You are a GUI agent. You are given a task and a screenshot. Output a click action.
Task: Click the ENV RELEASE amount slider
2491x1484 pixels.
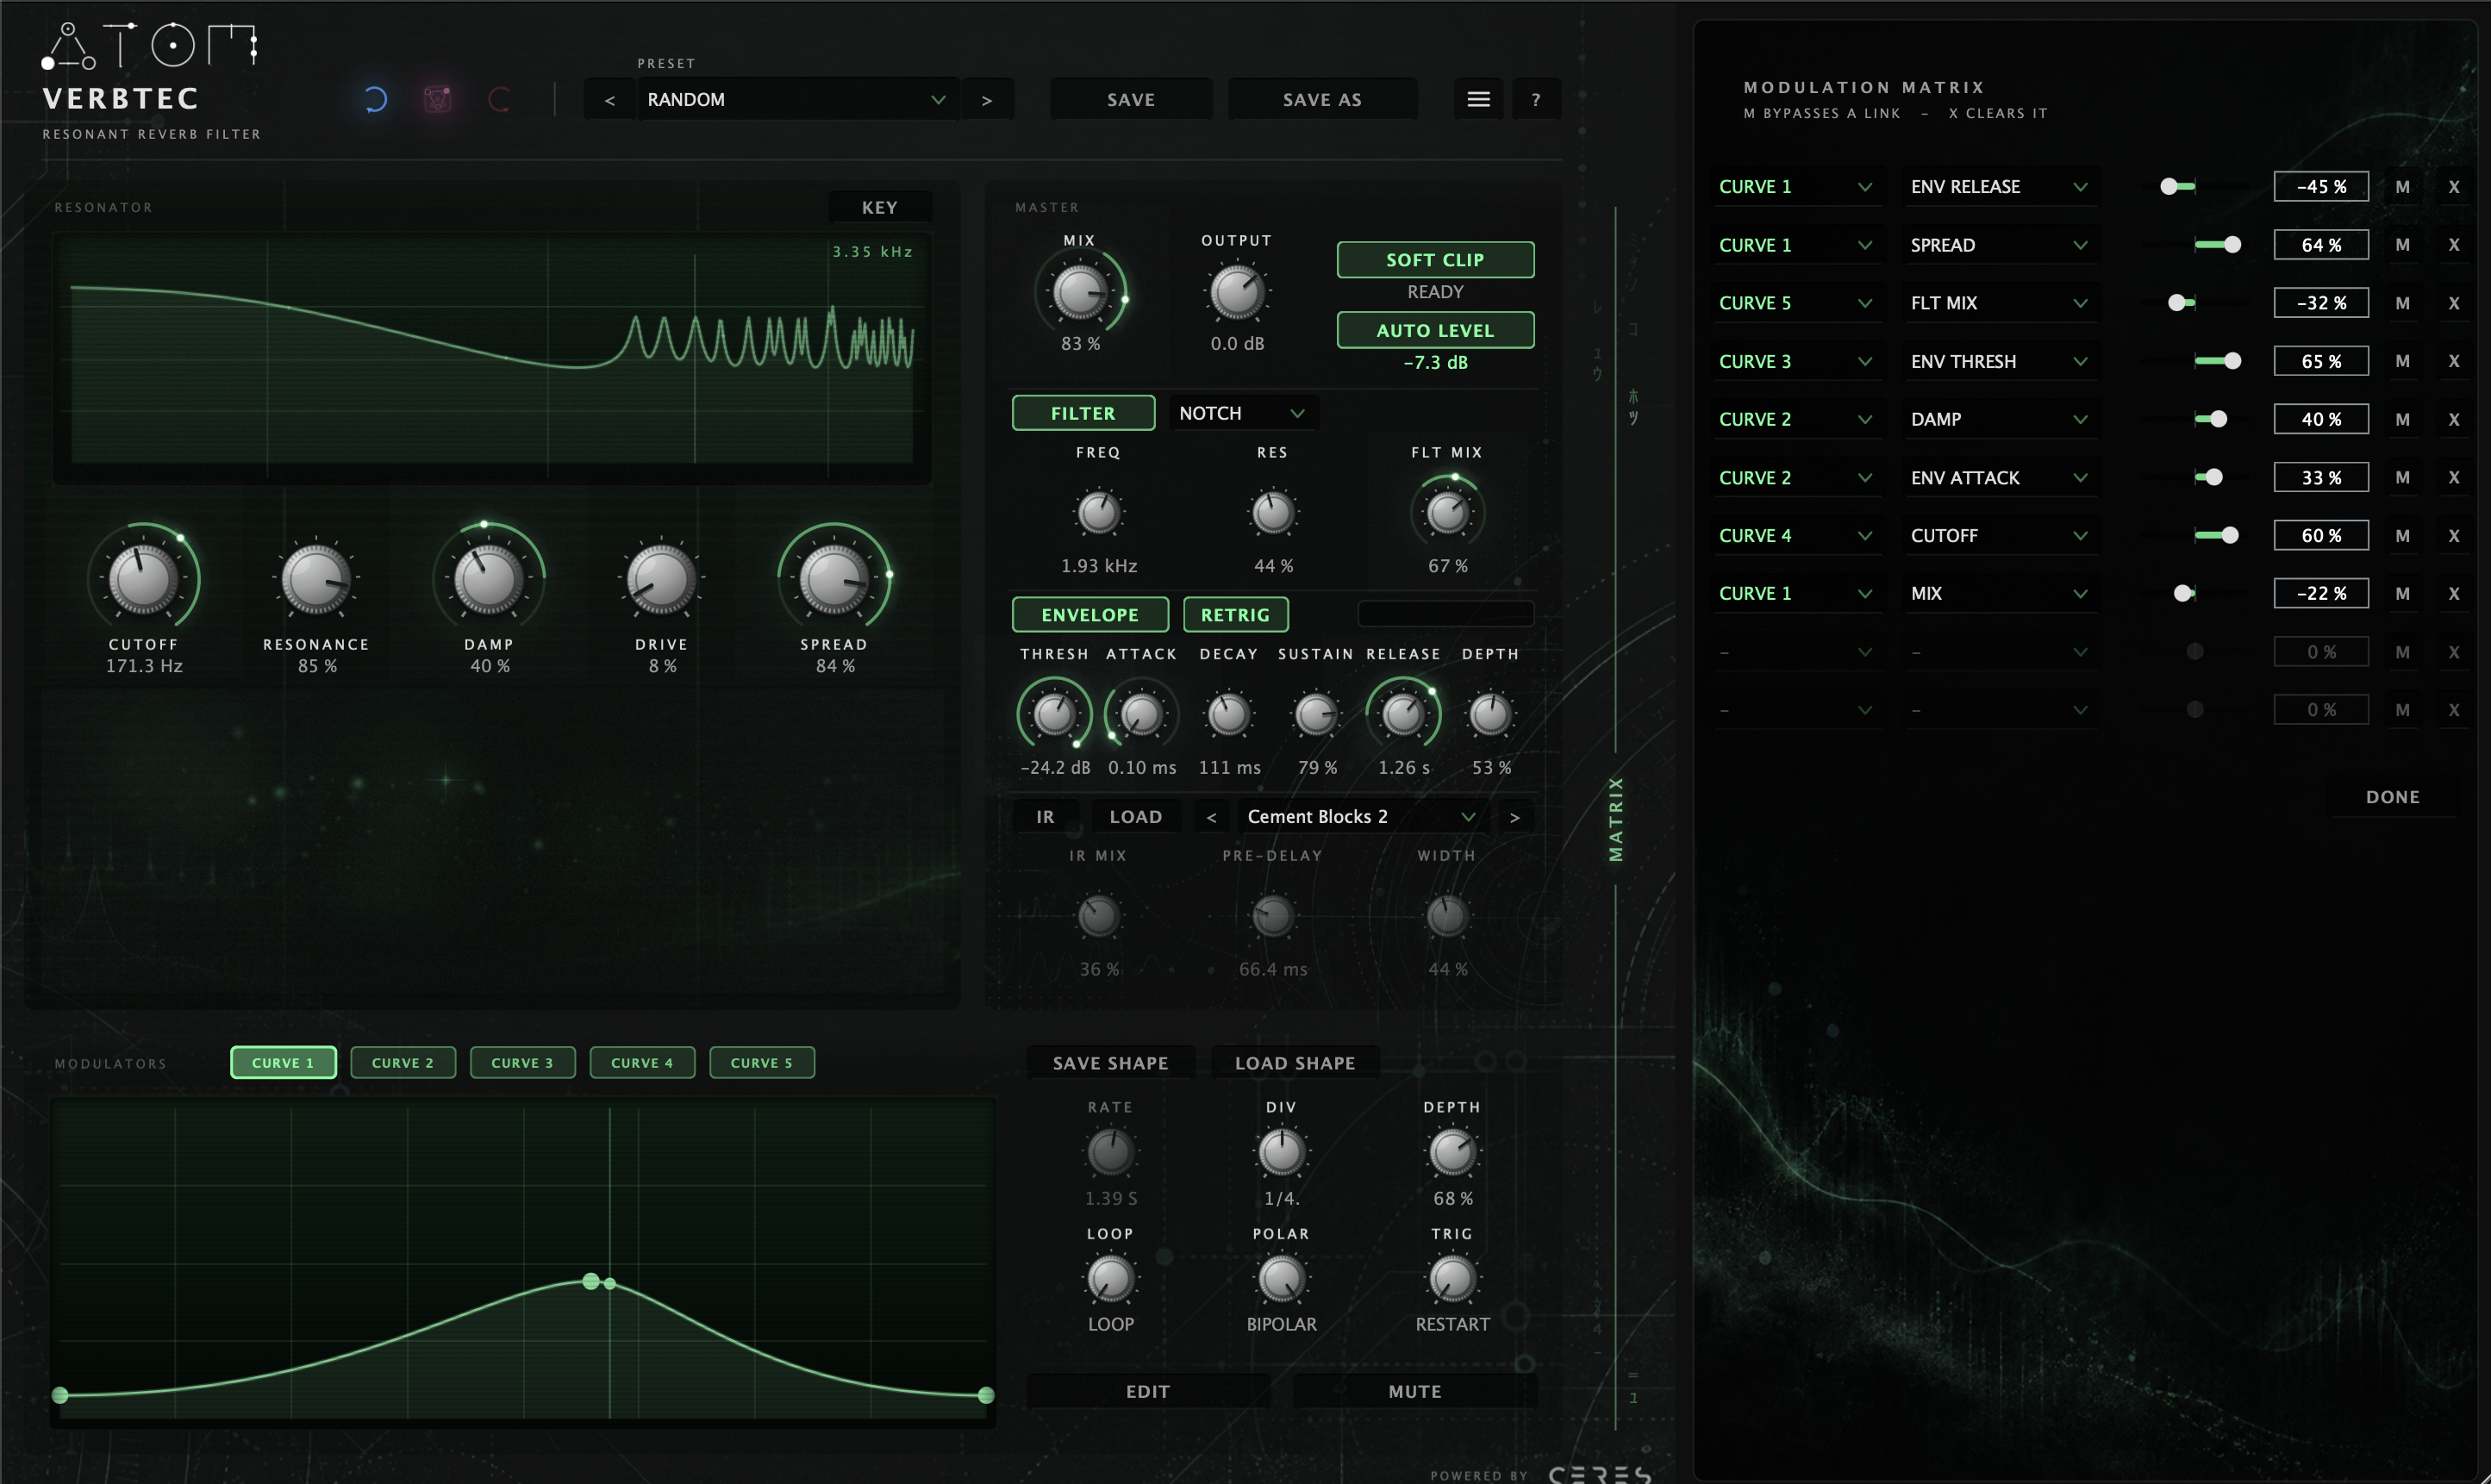pos(2195,187)
